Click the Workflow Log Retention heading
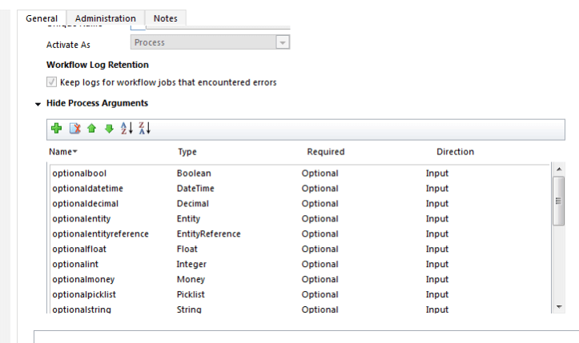579x343 pixels. 98,65
